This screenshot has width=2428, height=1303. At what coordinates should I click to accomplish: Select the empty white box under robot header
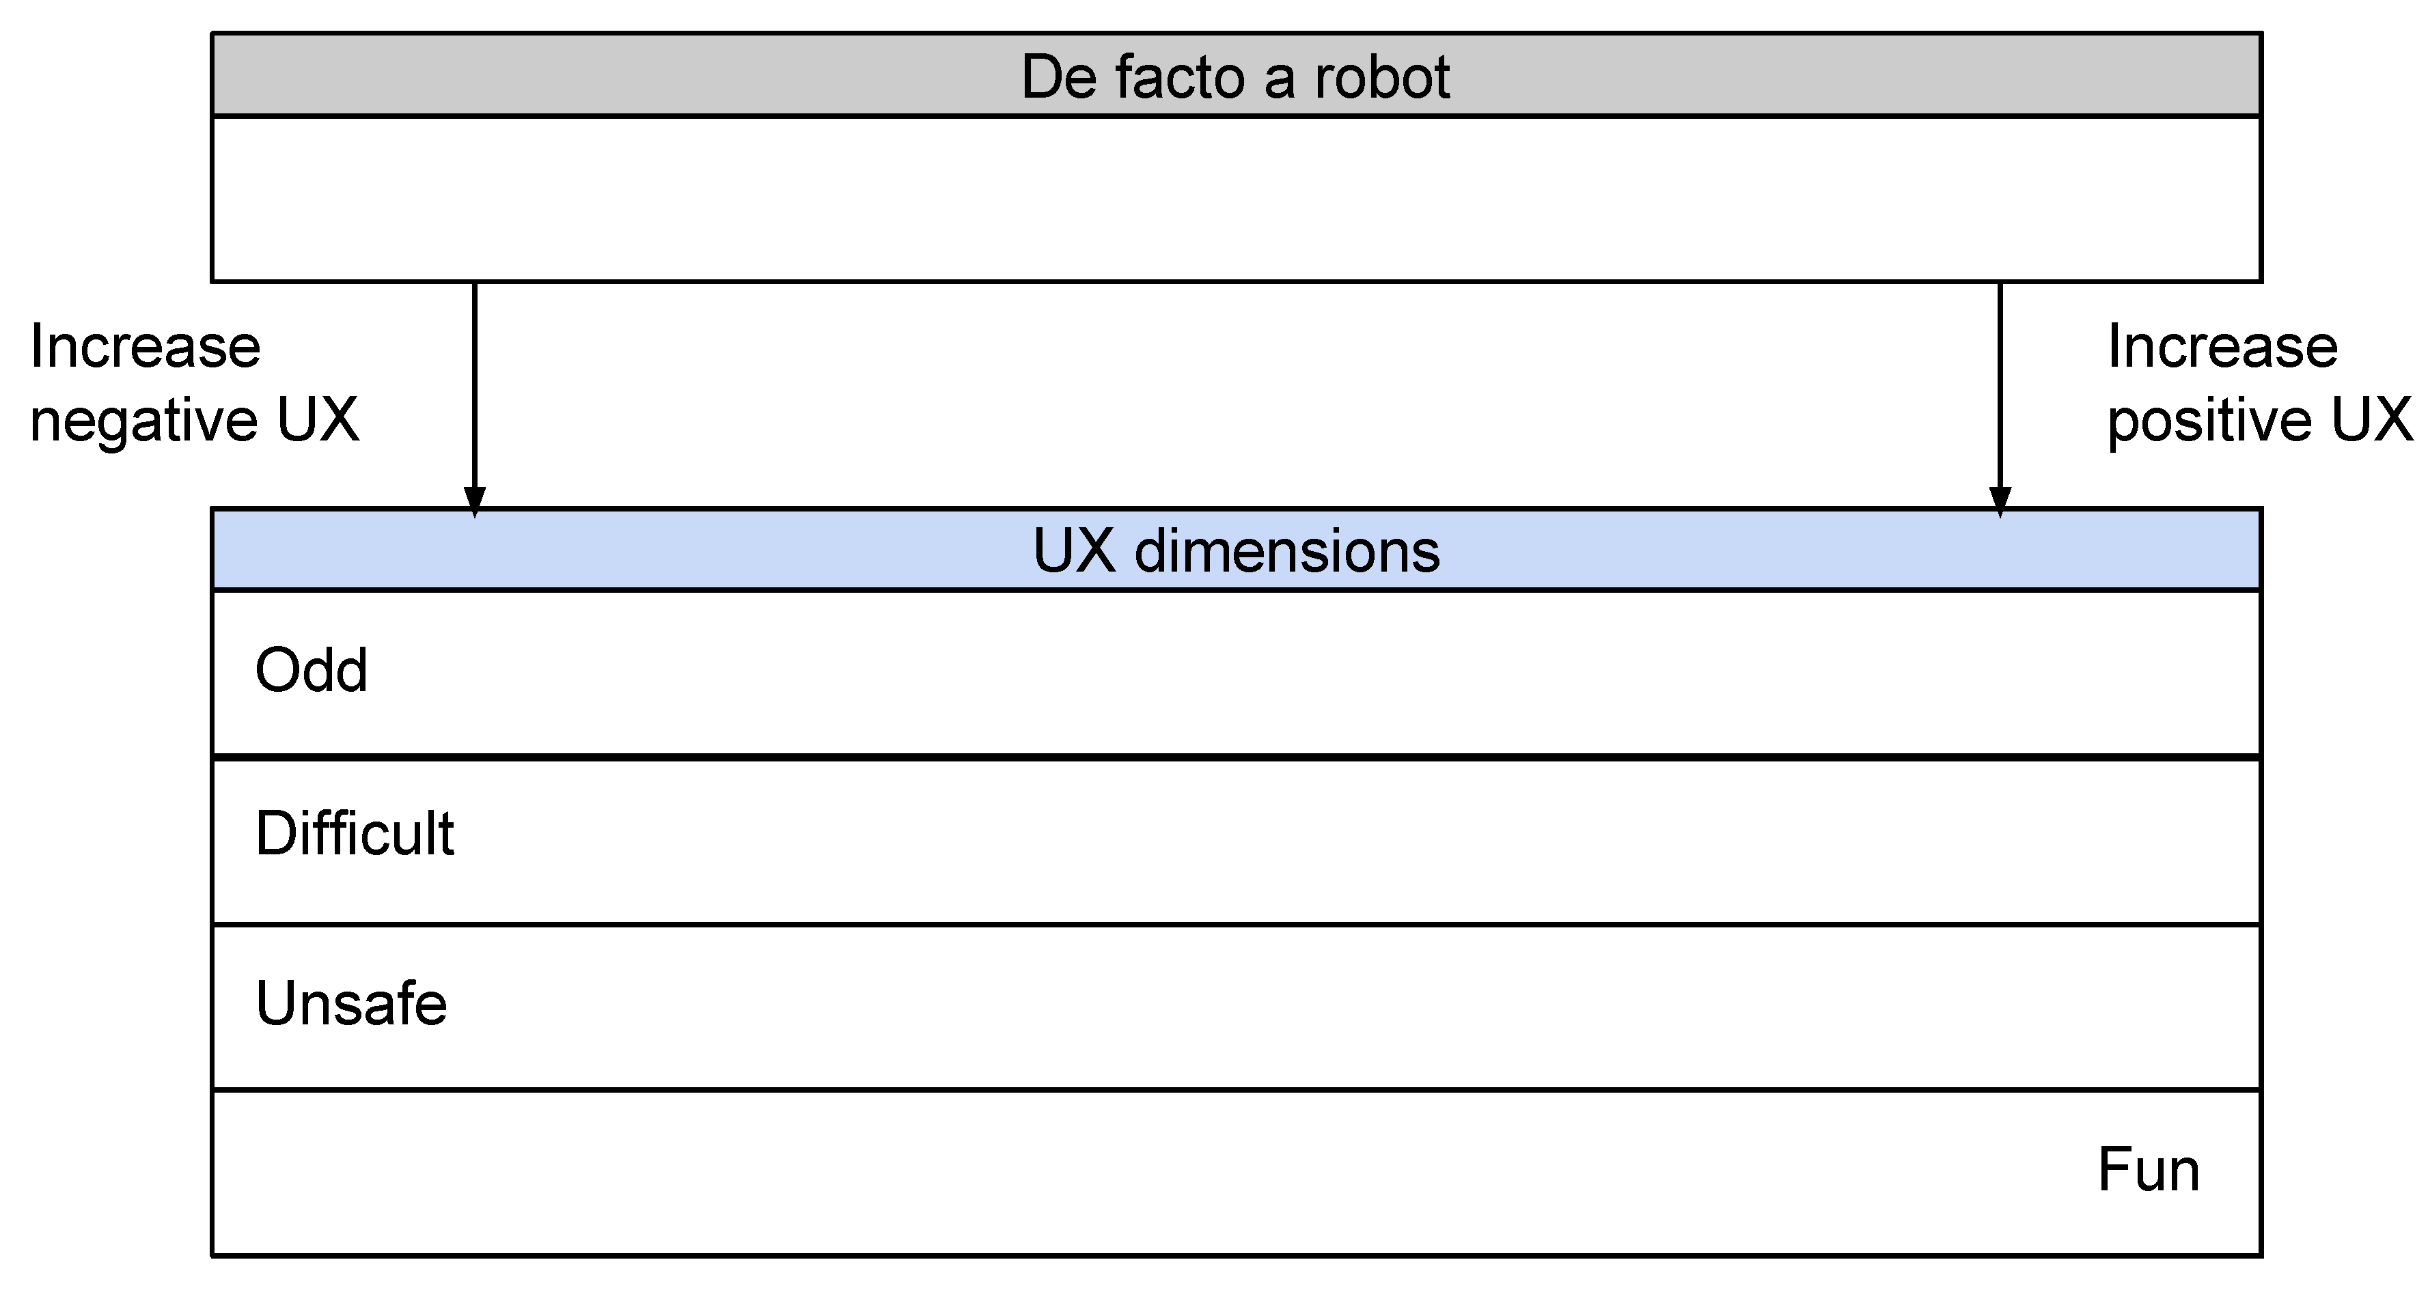1237,199
